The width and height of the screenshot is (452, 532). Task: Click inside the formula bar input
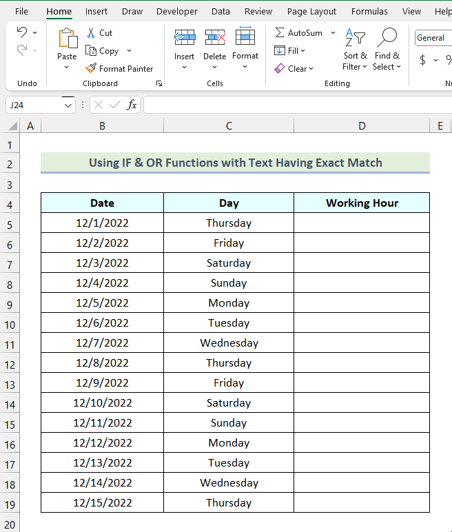298,105
